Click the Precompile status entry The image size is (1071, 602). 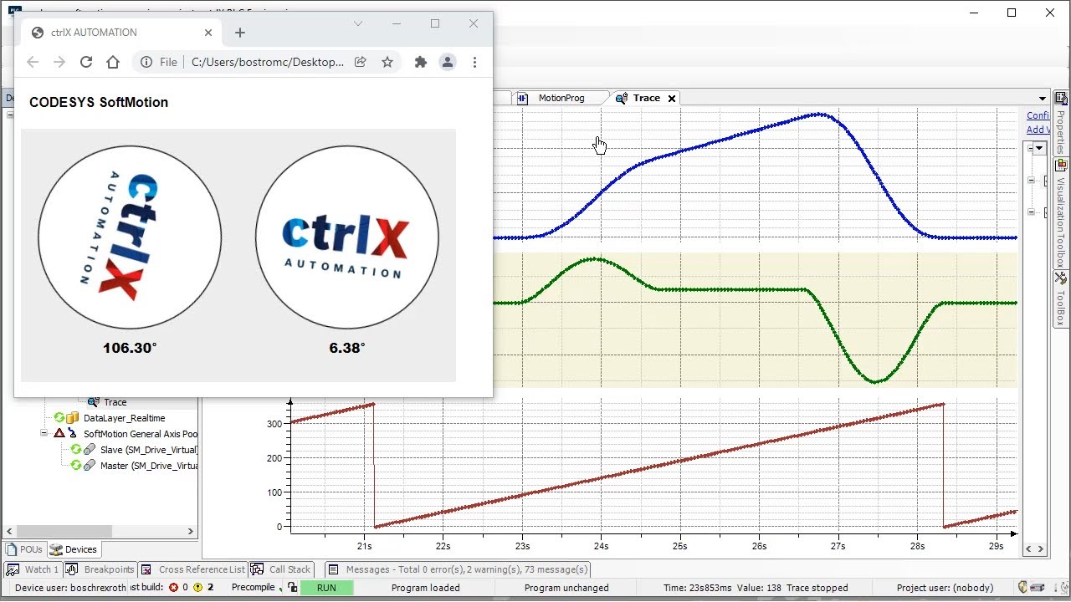tap(254, 588)
